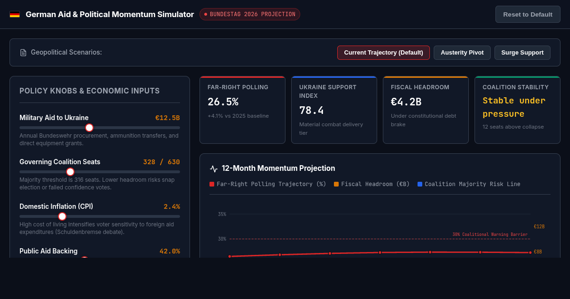Viewport: 570px width, 299px height.
Task: Click the €12.5B military aid value
Action: tap(168, 118)
